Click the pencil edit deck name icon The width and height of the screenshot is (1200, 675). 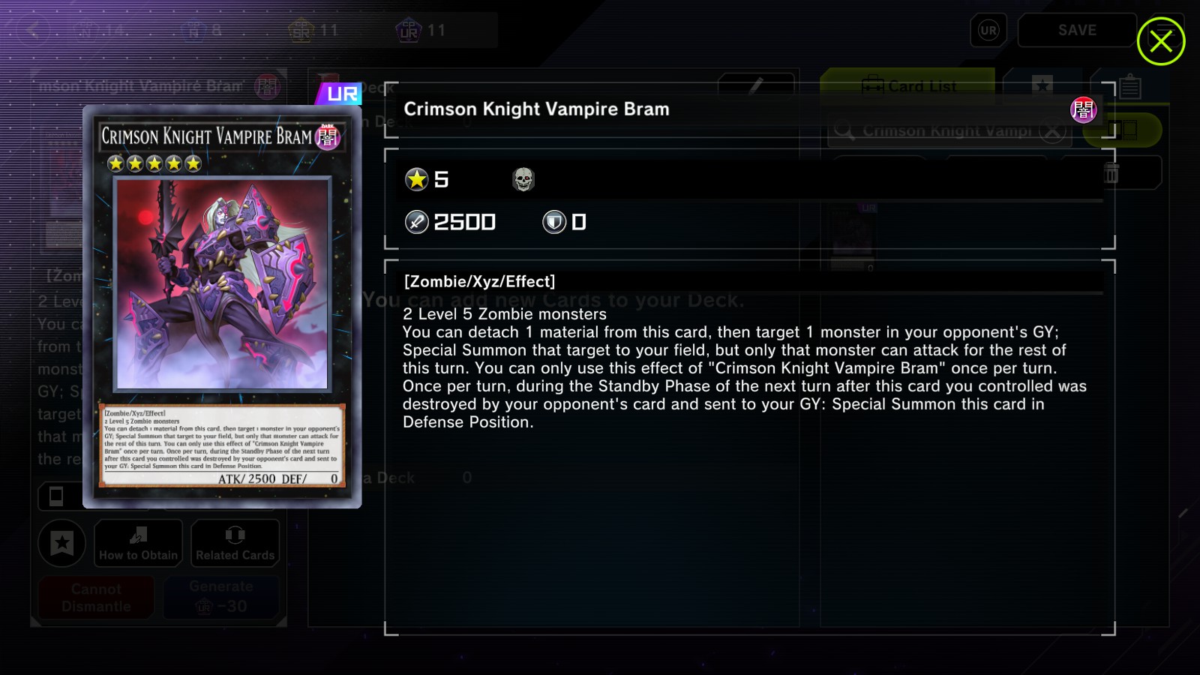[x=756, y=85]
